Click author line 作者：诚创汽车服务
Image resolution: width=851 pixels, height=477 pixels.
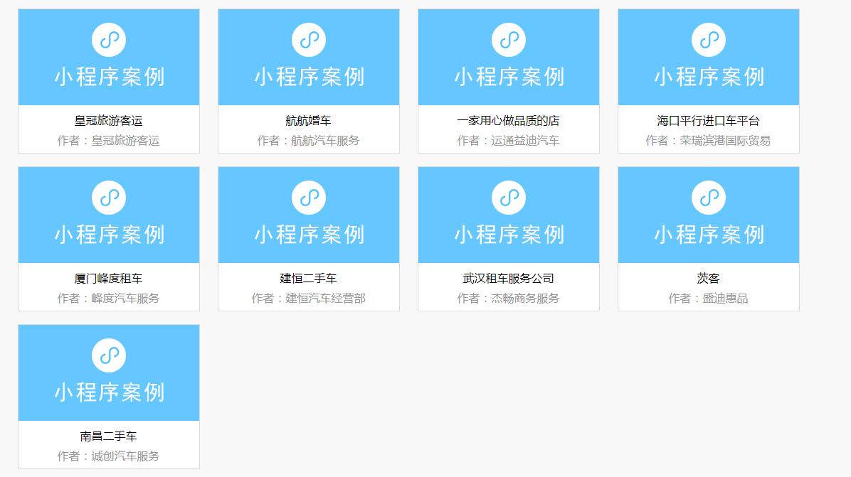[x=109, y=456]
